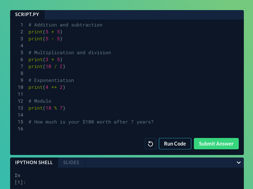Click the print(5 - 5) subtraction line
Image resolution: width=253 pixels, height=189 pixels.
45,39
